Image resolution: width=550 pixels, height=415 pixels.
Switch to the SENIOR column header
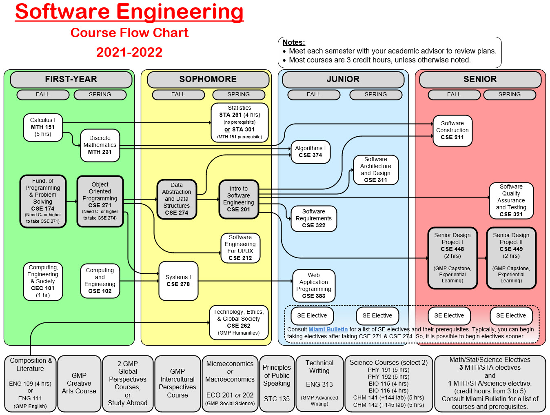pyautogui.click(x=480, y=79)
